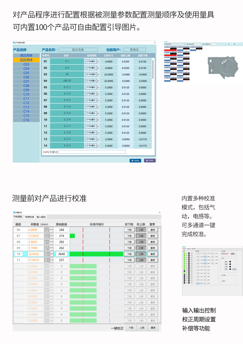Click 置零 button for channel 11
Image resolution: width=243 pixels, height=344 pixels.
click(x=153, y=260)
